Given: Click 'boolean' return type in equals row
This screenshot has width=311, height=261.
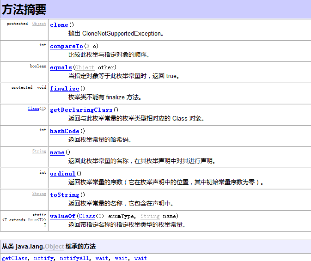Looking at the screenshot, I should [x=38, y=66].
